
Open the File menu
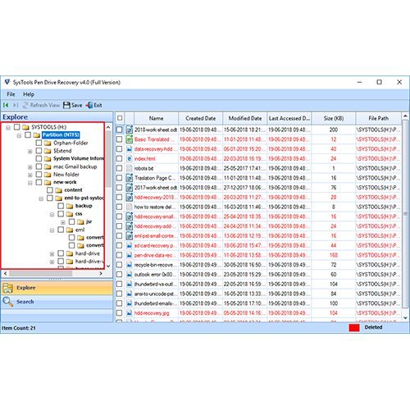tap(11, 94)
